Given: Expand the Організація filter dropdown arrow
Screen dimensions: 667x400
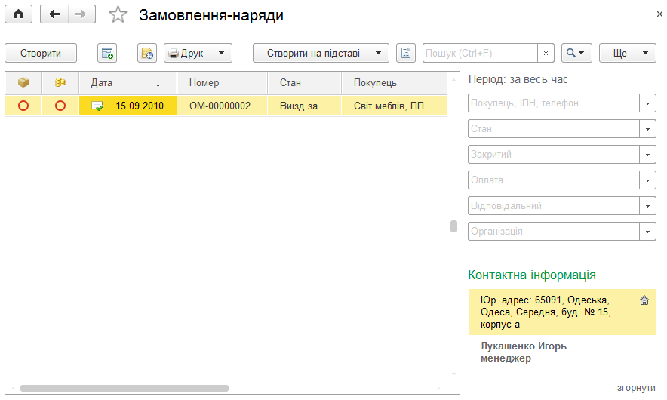Looking at the screenshot, I should (x=648, y=232).
